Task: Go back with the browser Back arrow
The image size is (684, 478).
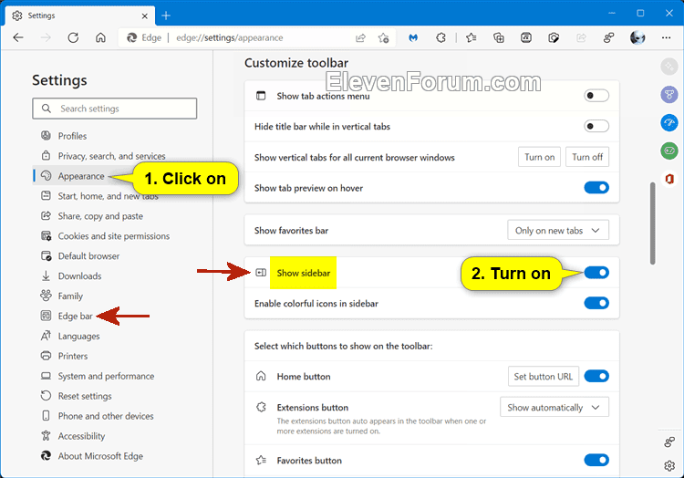Action: pos(18,38)
